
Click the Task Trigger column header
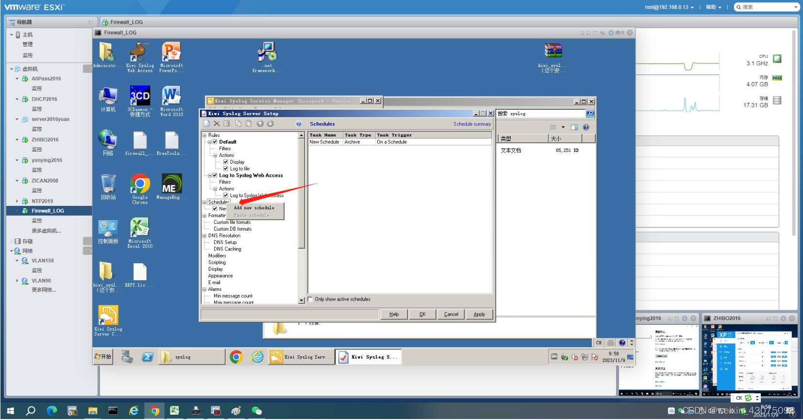[434, 135]
